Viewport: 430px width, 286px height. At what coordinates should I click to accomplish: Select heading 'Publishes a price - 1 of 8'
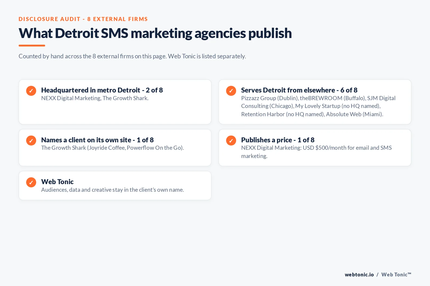coord(278,140)
